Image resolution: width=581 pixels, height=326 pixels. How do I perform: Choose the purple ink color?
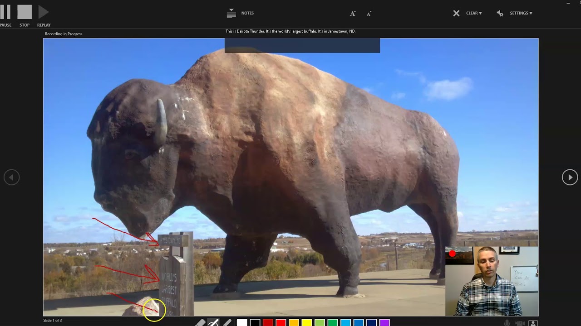coord(384,323)
